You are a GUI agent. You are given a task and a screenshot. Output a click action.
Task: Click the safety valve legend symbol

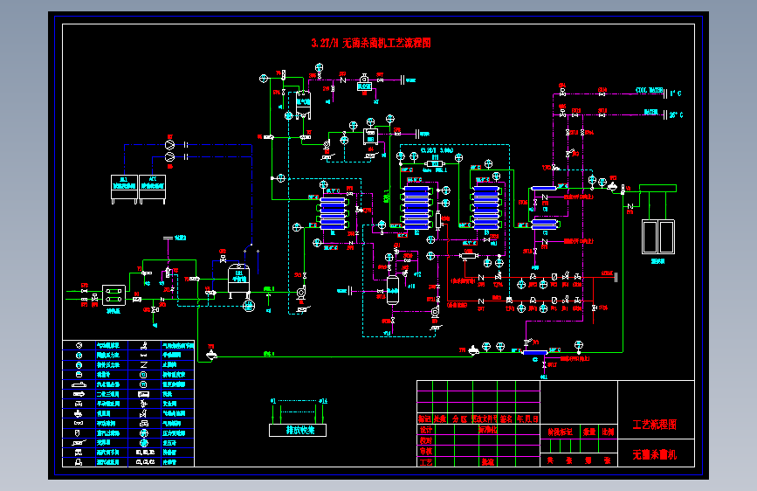coord(143,404)
